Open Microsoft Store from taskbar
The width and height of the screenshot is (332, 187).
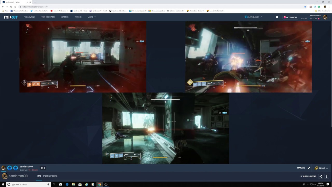coord(80,184)
